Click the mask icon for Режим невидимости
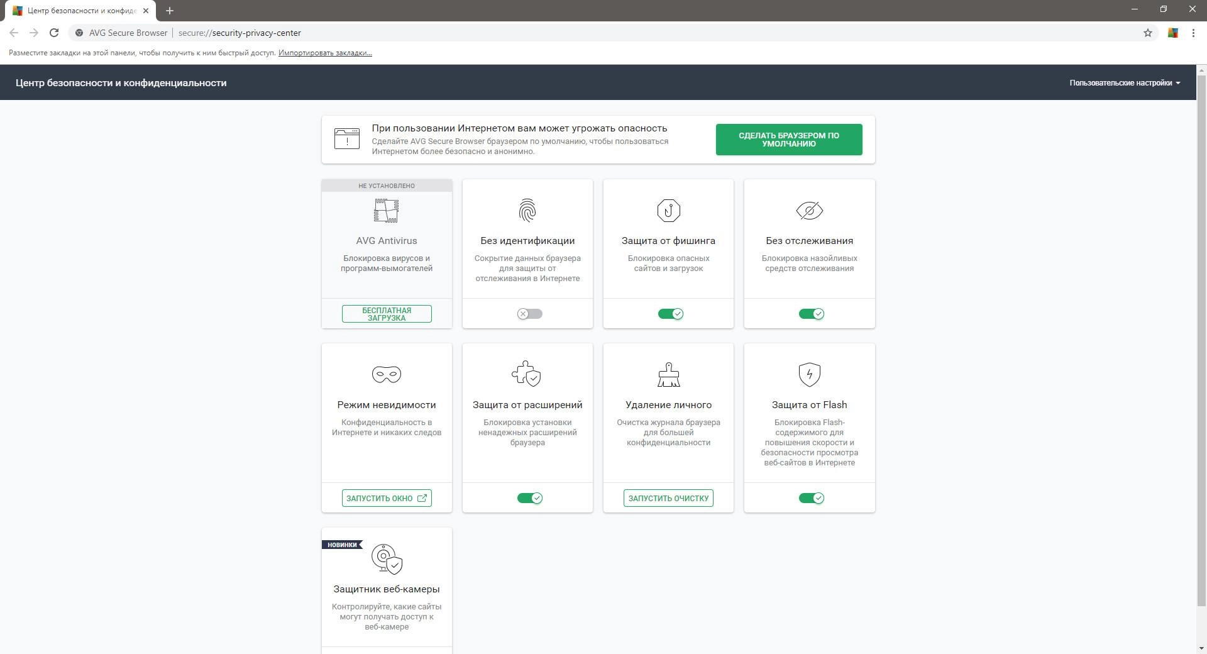 (387, 375)
